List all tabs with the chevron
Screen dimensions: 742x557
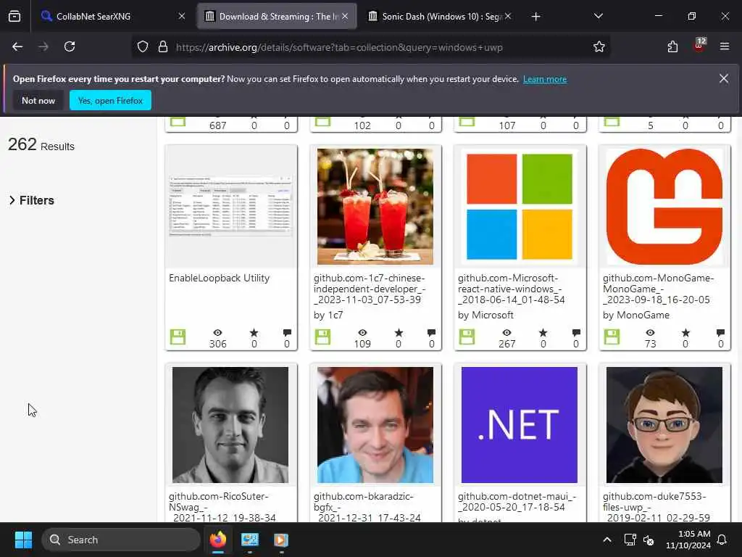coord(598,16)
